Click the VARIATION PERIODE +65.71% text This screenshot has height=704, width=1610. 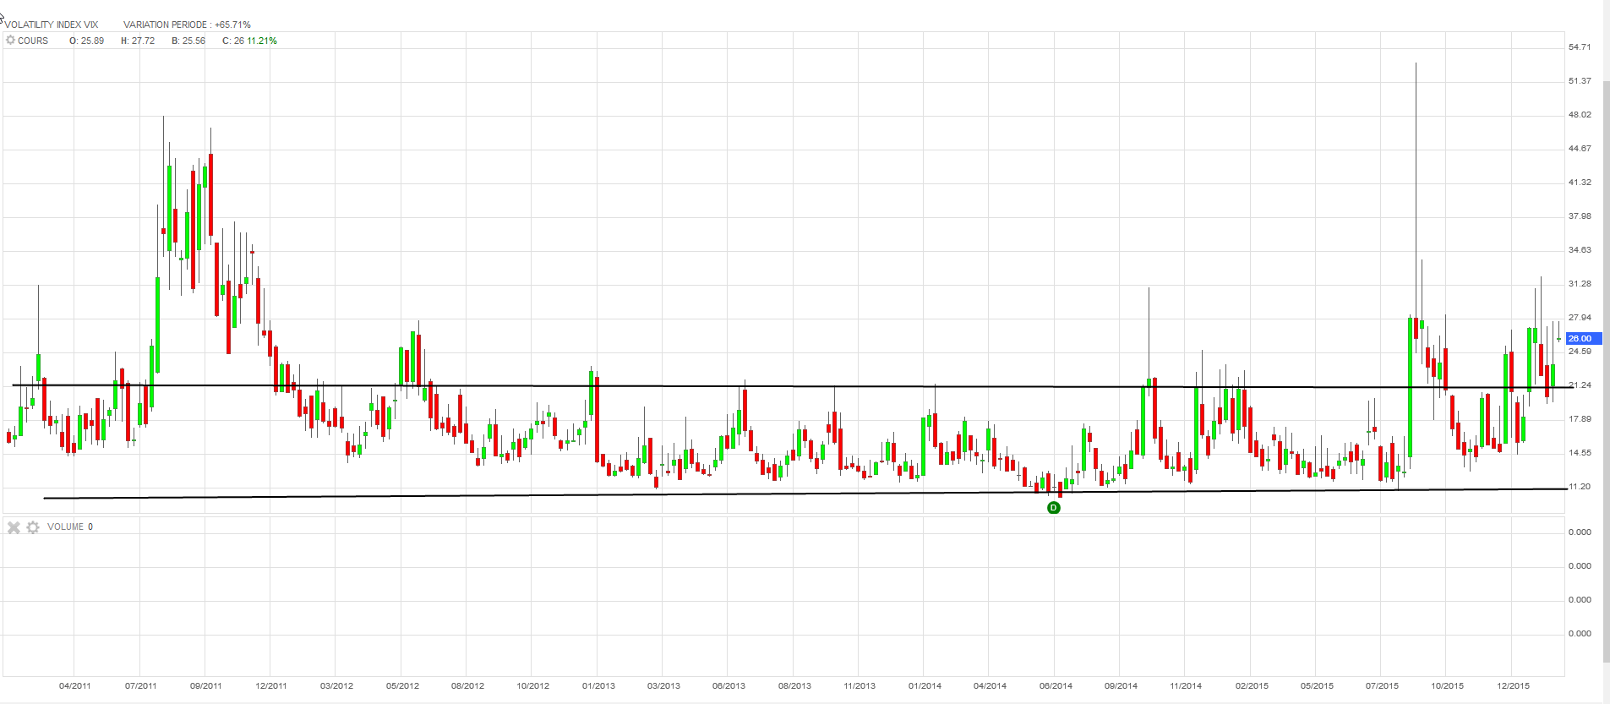pos(187,25)
